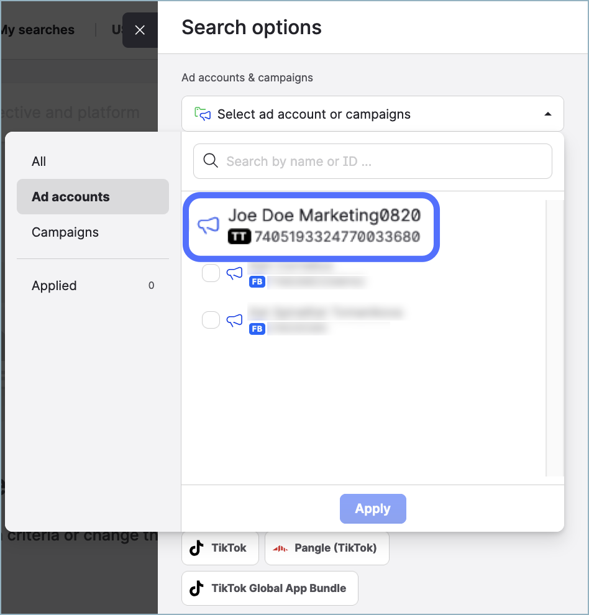Open the Applied selections list
The width and height of the screenshot is (589, 615).
55,286
